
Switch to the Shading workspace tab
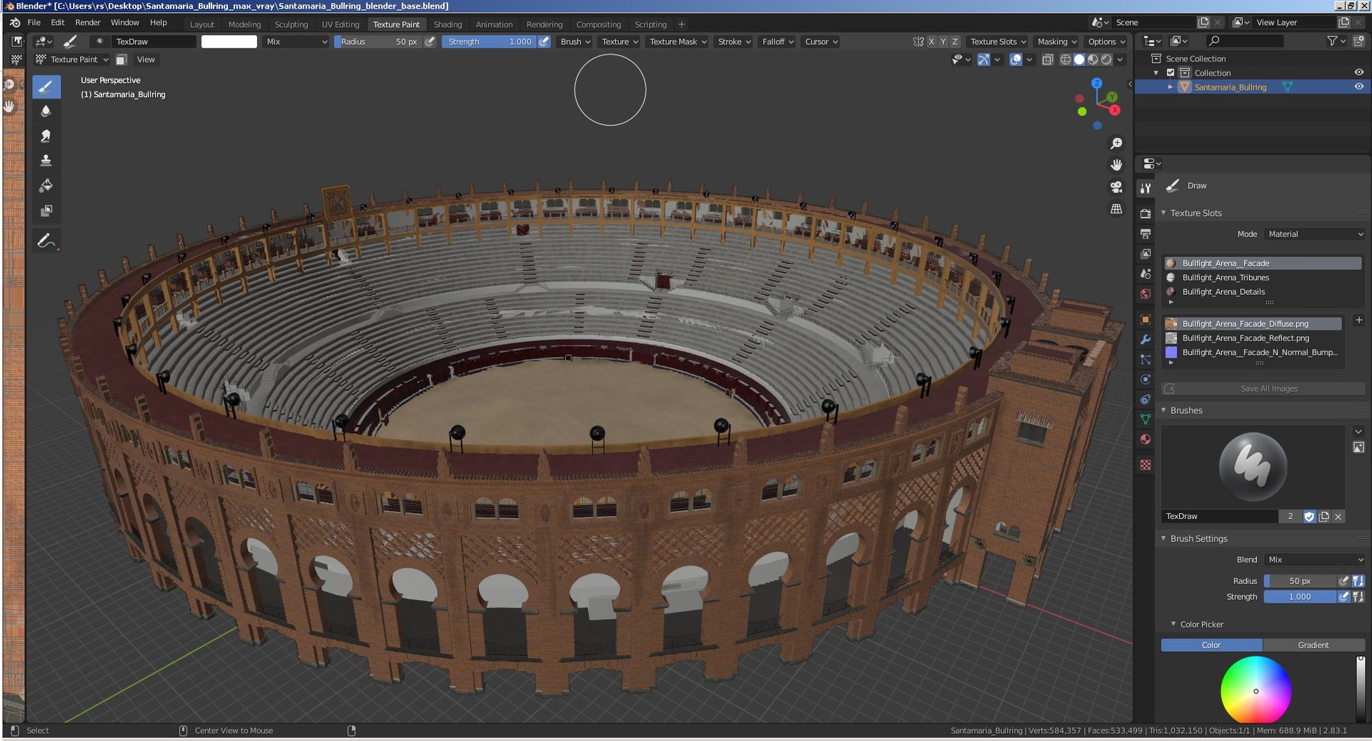(447, 24)
